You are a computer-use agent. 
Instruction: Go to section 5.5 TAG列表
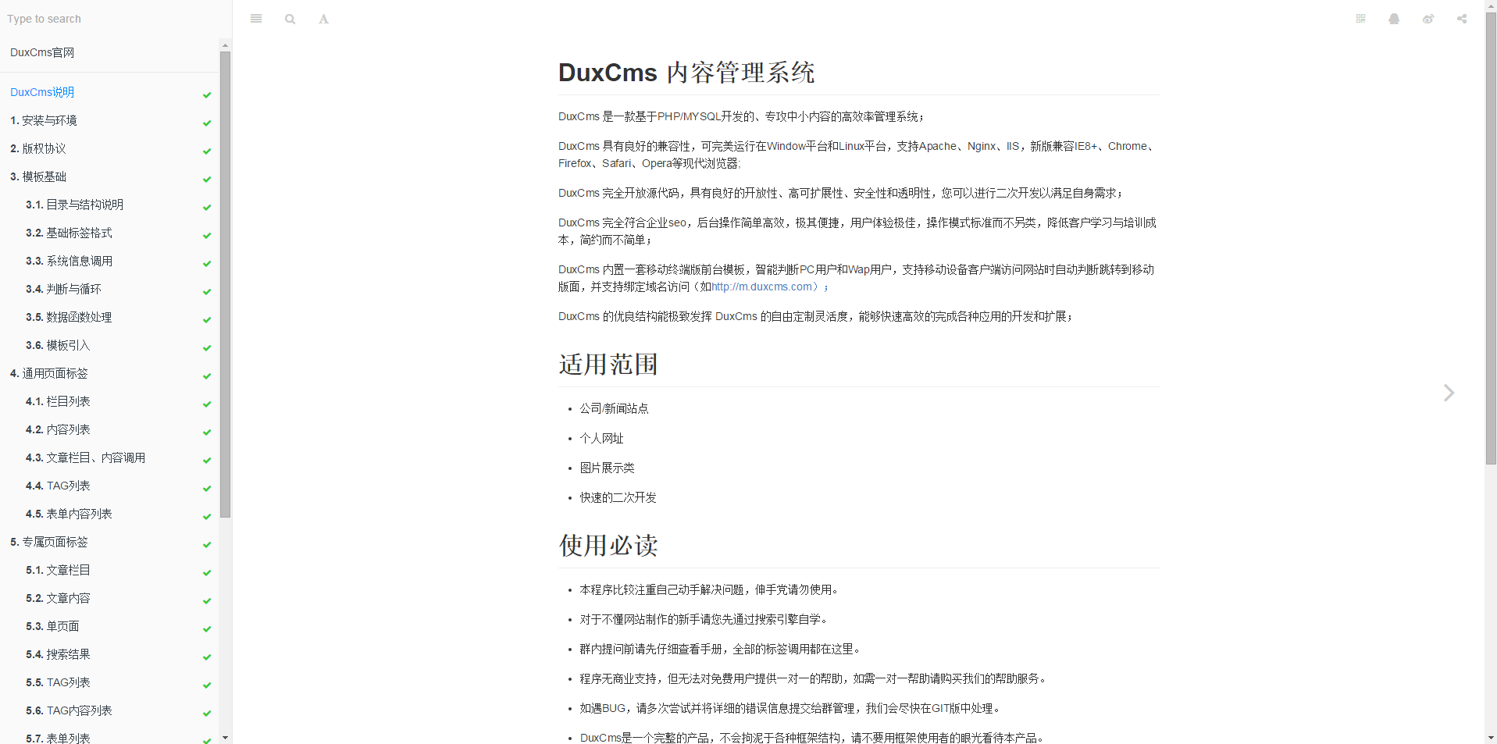pyautogui.click(x=58, y=682)
